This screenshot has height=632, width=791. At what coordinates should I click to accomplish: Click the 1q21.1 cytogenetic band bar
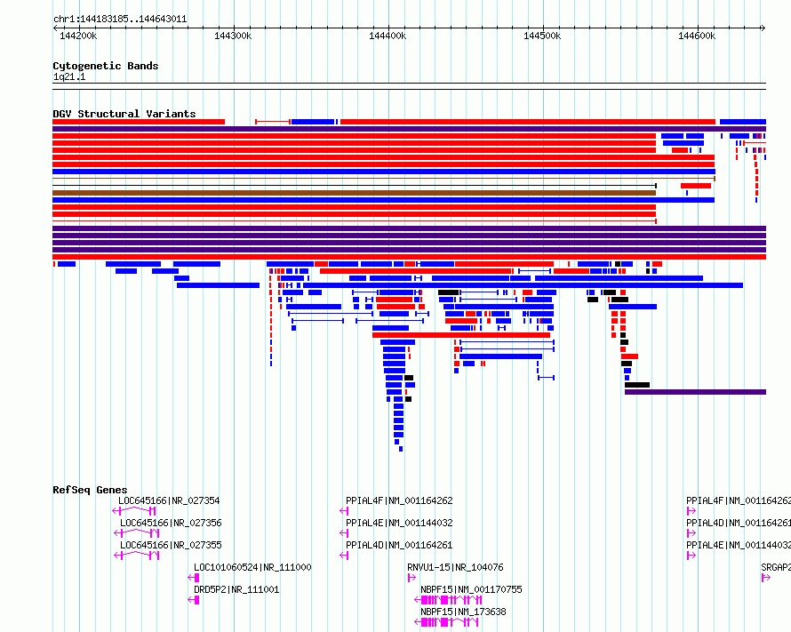[x=409, y=86]
